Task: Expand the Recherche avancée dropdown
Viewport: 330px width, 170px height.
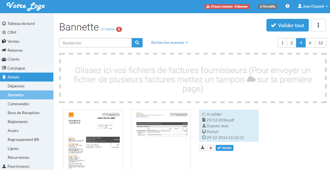Action: tap(169, 43)
